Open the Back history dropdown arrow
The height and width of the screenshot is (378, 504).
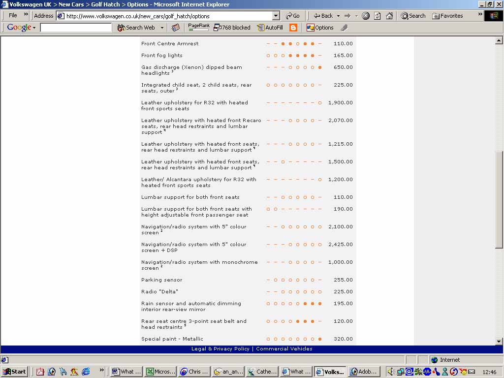point(338,16)
